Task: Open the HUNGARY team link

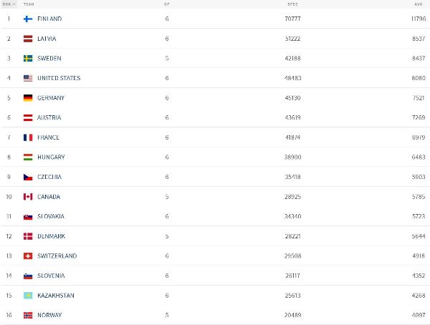Action: (51, 157)
